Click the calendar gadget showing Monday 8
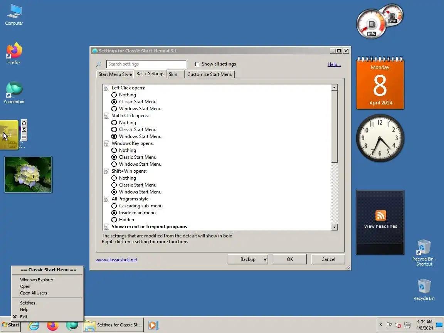This screenshot has width=444, height=333. 380,83
